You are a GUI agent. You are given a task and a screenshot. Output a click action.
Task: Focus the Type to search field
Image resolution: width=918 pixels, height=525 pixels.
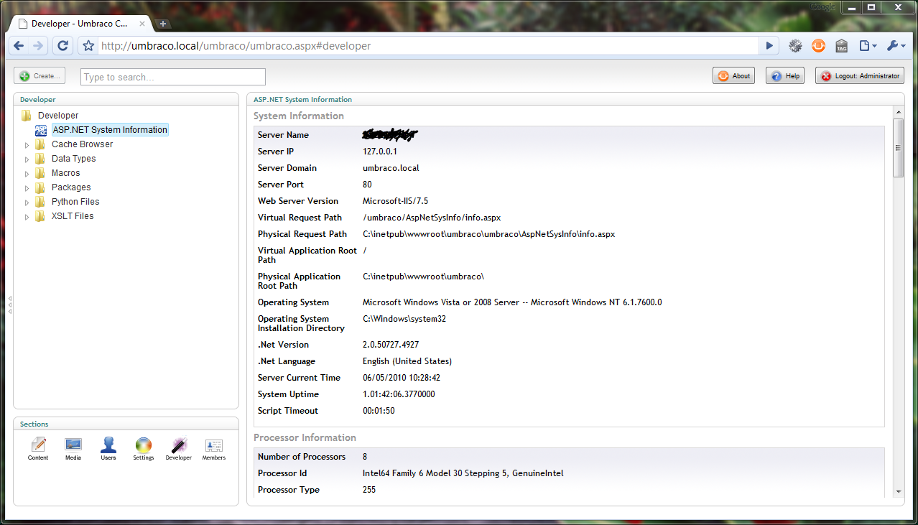point(173,77)
